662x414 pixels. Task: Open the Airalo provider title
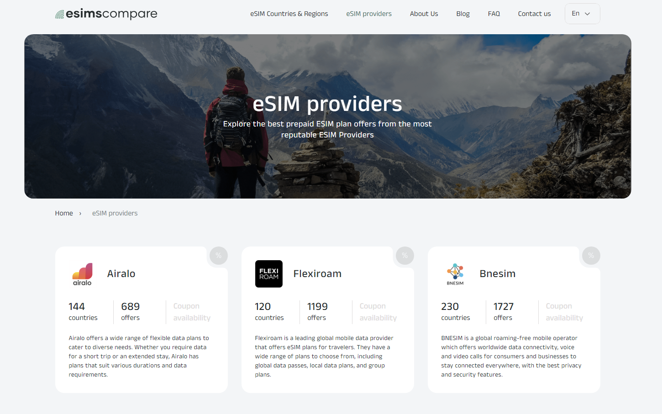coord(121,273)
